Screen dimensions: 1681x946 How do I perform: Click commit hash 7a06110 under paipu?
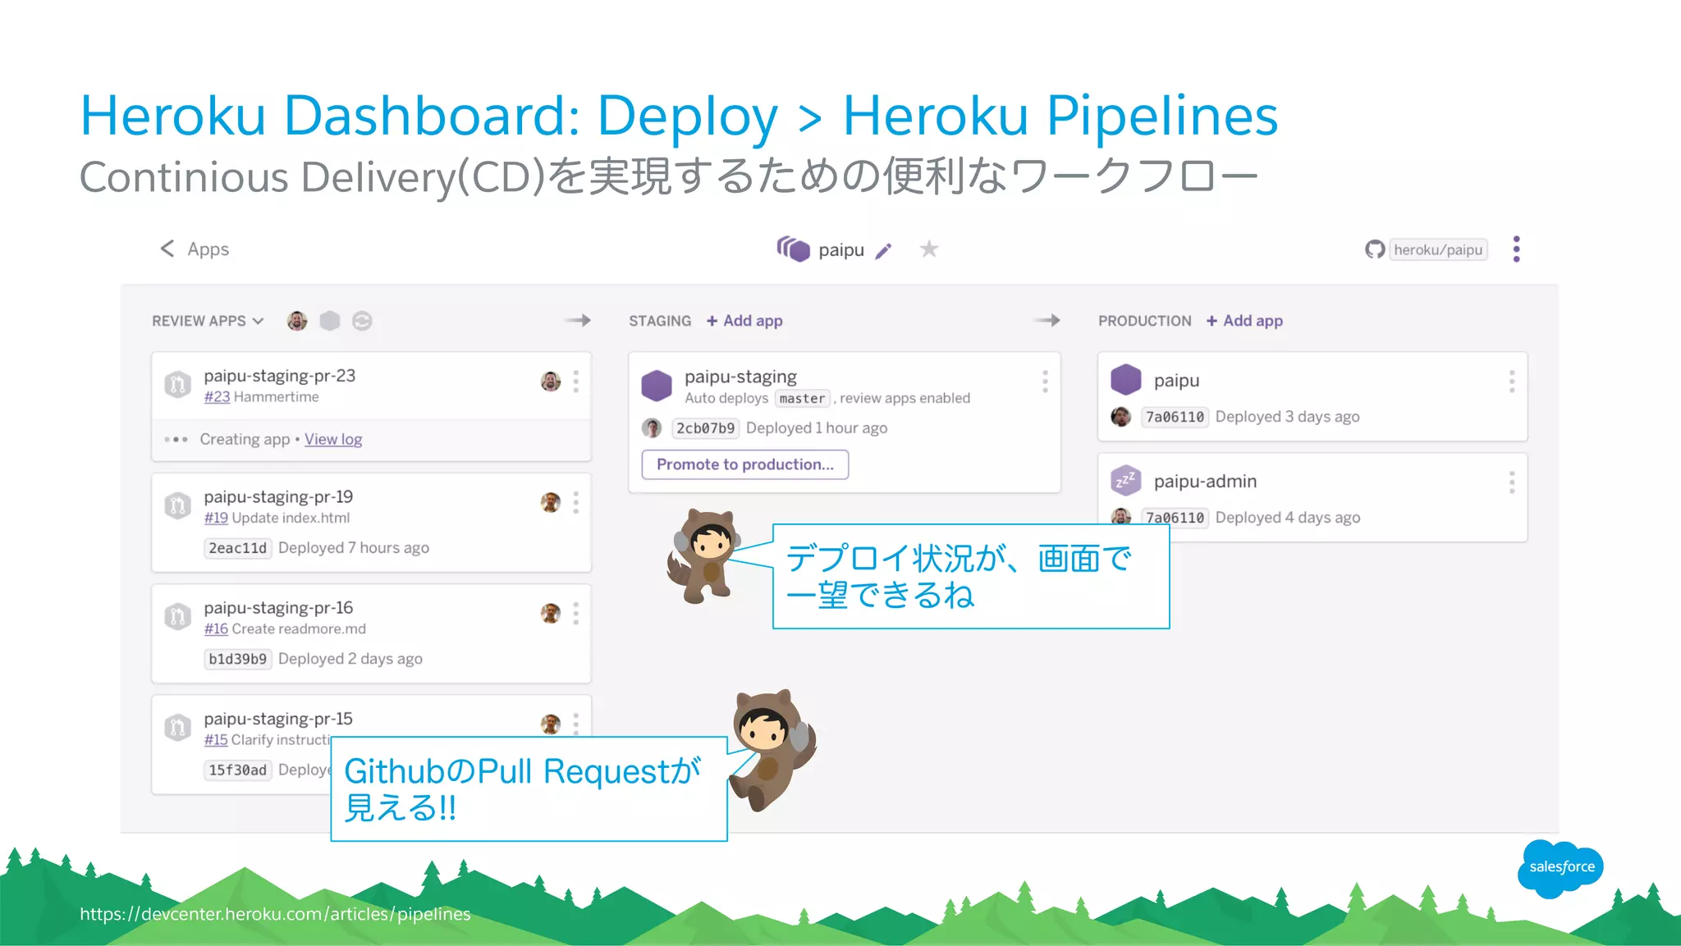tap(1175, 417)
